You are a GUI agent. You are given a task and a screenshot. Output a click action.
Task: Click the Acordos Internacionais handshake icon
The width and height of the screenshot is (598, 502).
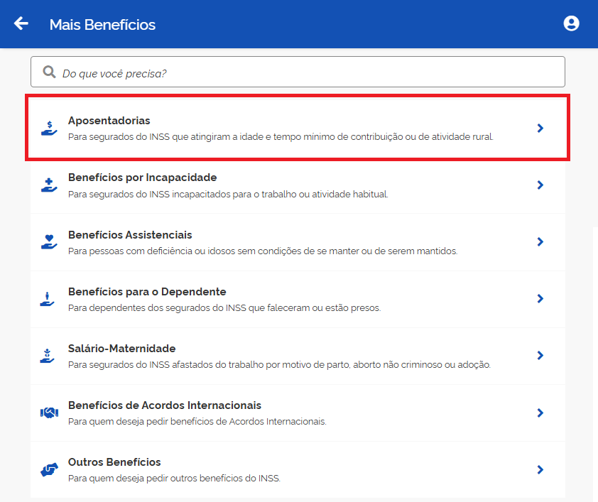tap(49, 413)
